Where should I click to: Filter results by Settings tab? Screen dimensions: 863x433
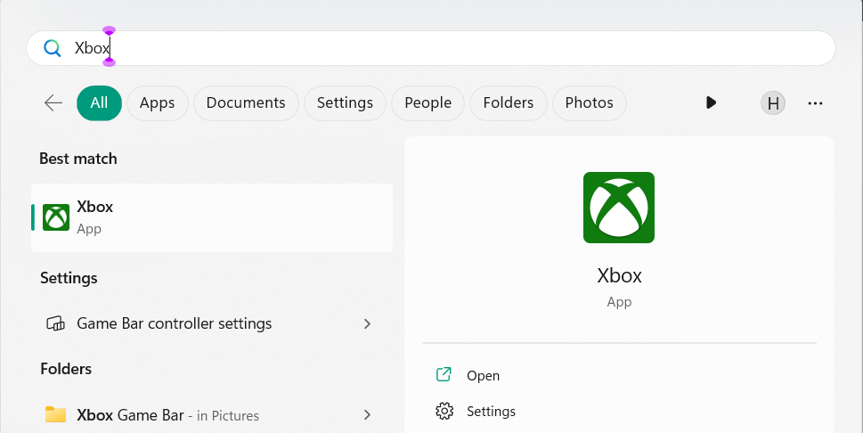(345, 103)
